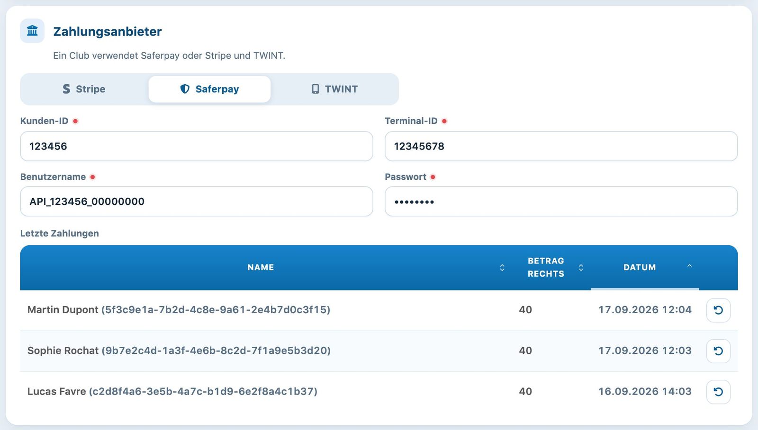Click the bank building icon beside Zahlungsanbieter
The width and height of the screenshot is (758, 430).
[x=32, y=31]
